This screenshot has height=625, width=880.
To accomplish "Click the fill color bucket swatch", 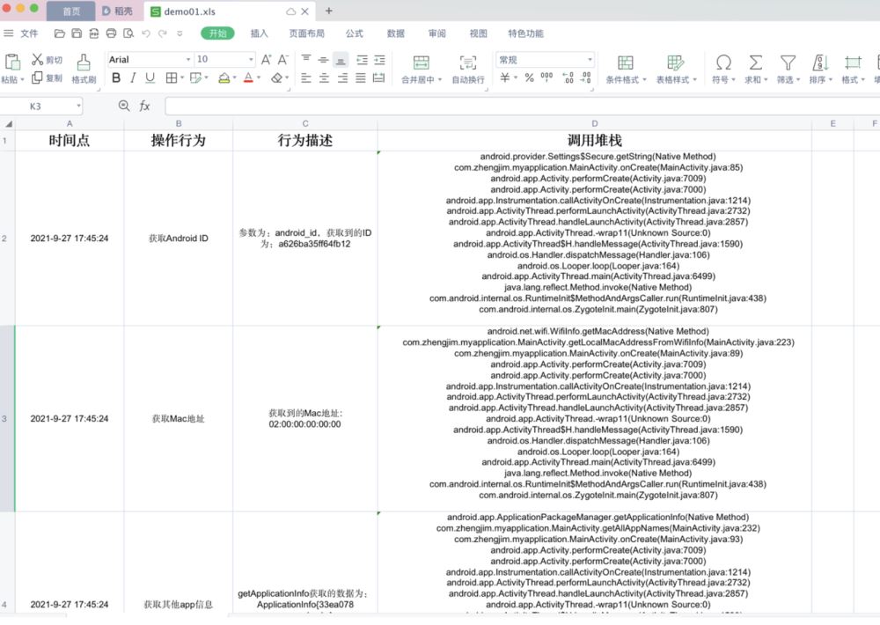I will pyautogui.click(x=224, y=78).
